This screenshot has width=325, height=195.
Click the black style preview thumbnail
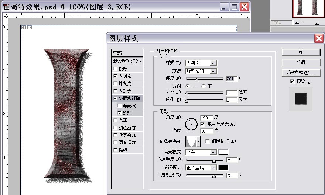[x=301, y=99]
